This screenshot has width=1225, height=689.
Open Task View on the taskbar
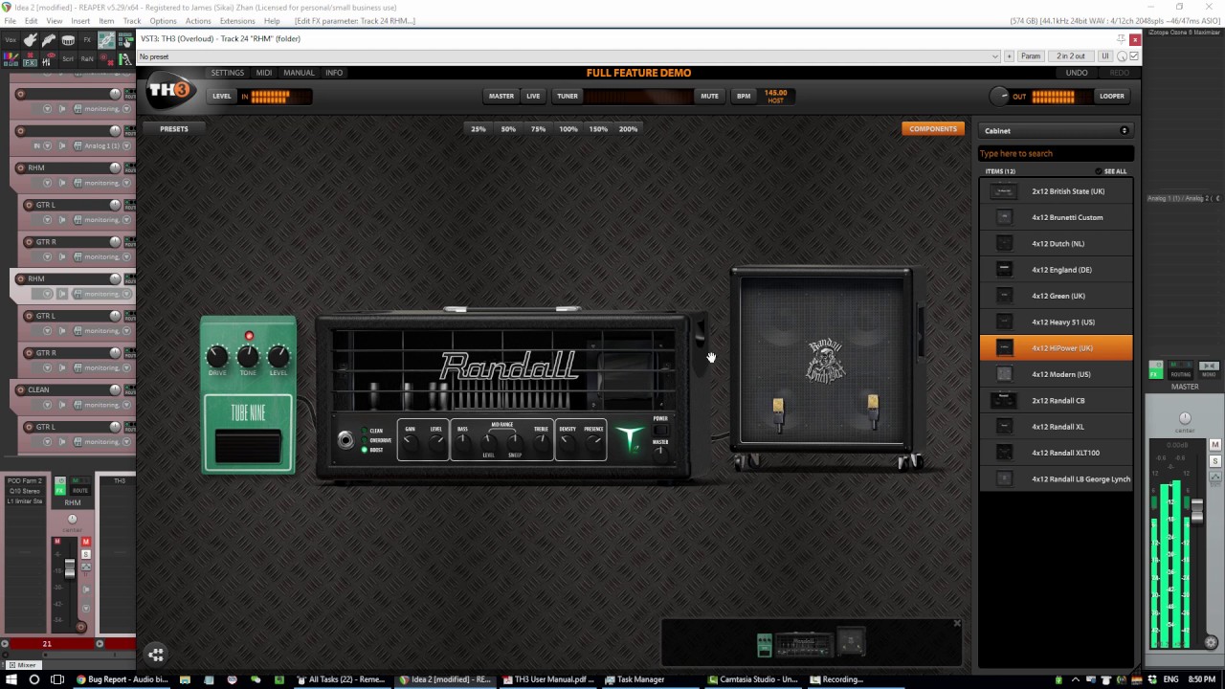pyautogui.click(x=57, y=679)
